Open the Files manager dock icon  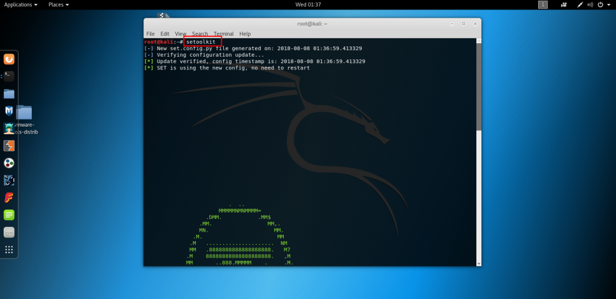click(9, 94)
